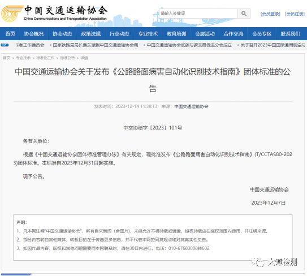Click 首页 in the breadcrumb trail
This screenshot has height=276, width=307.
[x=6, y=58]
